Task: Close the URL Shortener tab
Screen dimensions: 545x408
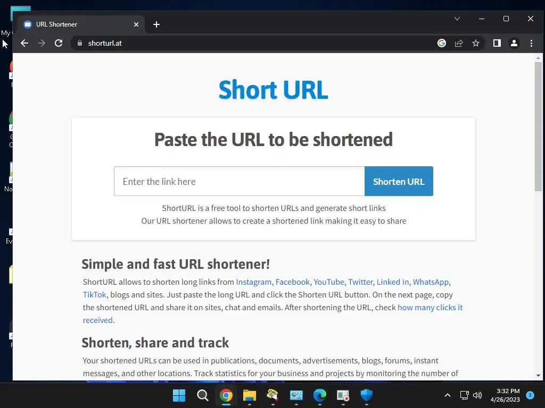Action: tap(136, 24)
